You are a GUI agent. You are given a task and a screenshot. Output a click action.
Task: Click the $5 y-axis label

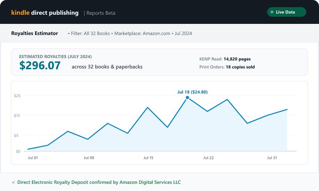[16, 135]
